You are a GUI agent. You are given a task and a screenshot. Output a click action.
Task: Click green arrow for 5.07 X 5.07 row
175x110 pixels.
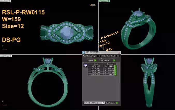pos(115,74)
